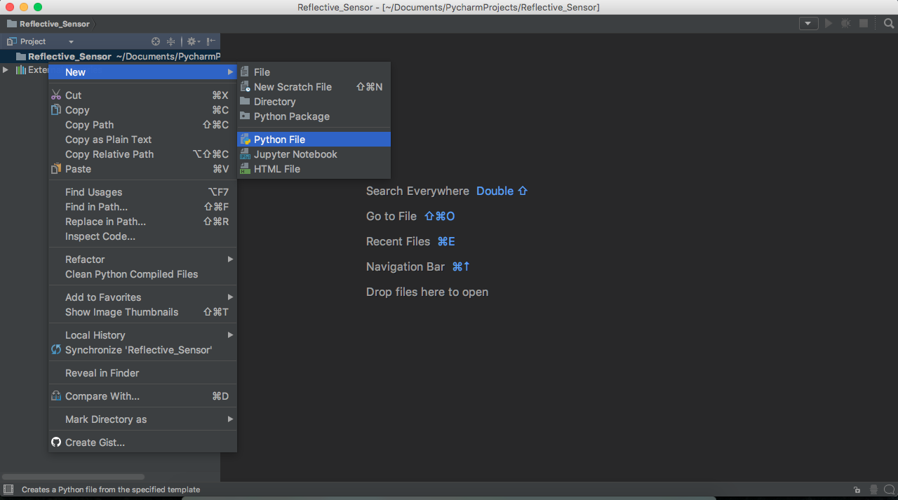Click the Run triangle icon
The height and width of the screenshot is (500, 898).
coord(829,23)
